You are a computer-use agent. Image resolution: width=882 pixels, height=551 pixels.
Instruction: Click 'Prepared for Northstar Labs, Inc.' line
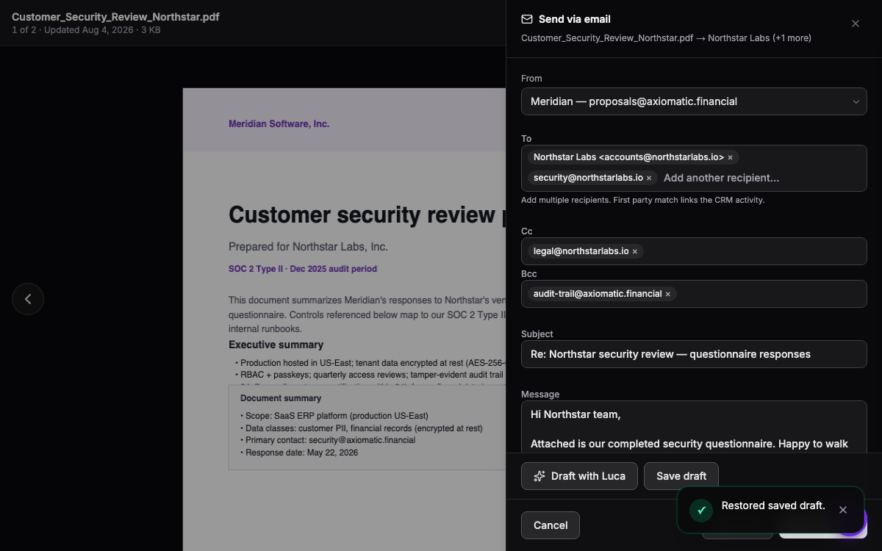(308, 247)
